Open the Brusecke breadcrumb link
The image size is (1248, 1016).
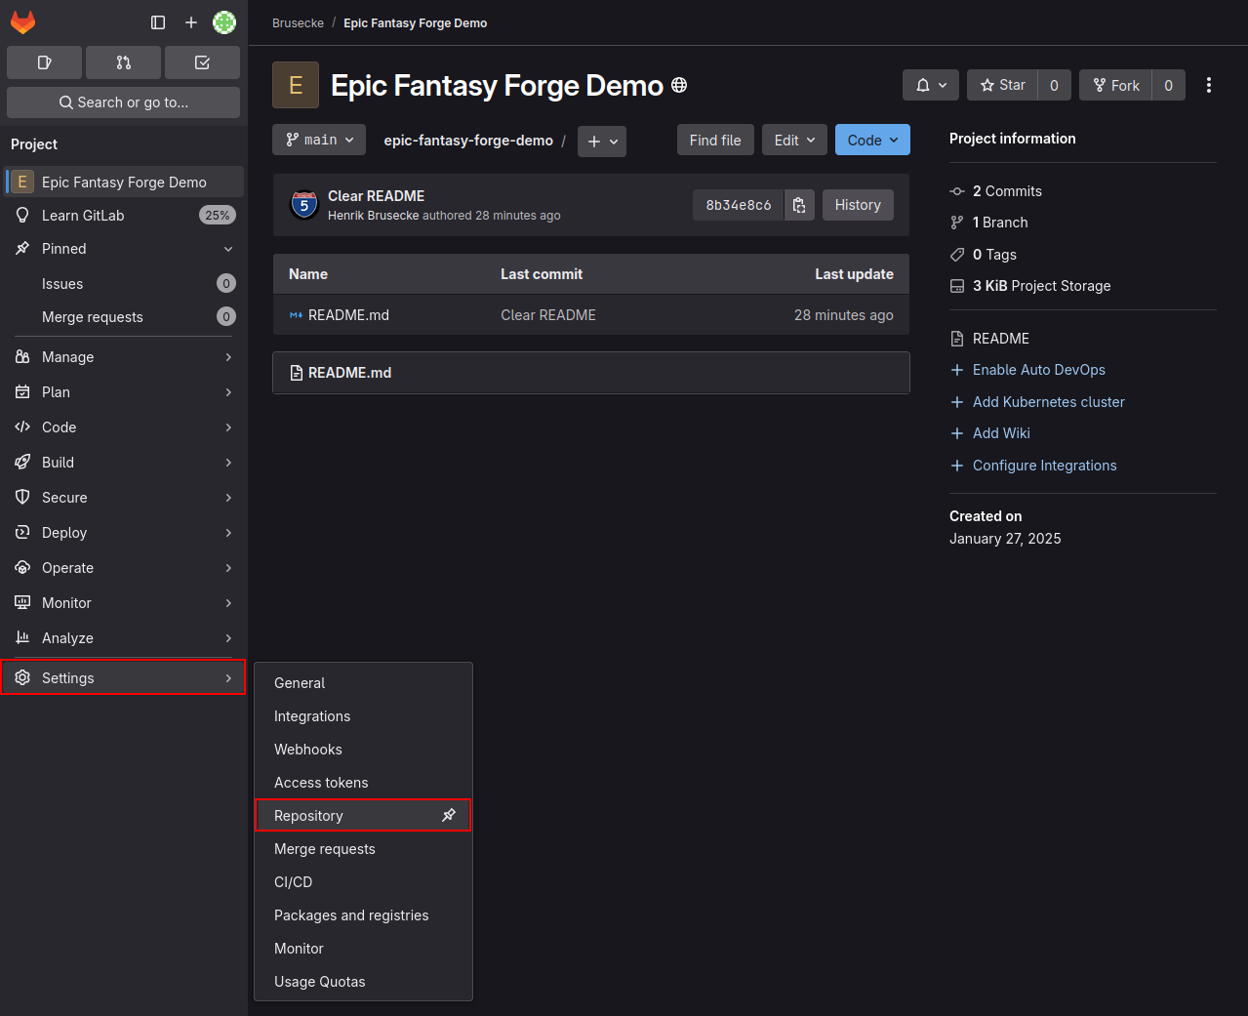298,22
